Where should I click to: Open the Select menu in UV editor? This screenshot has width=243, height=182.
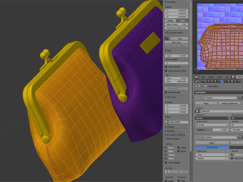click(211, 77)
